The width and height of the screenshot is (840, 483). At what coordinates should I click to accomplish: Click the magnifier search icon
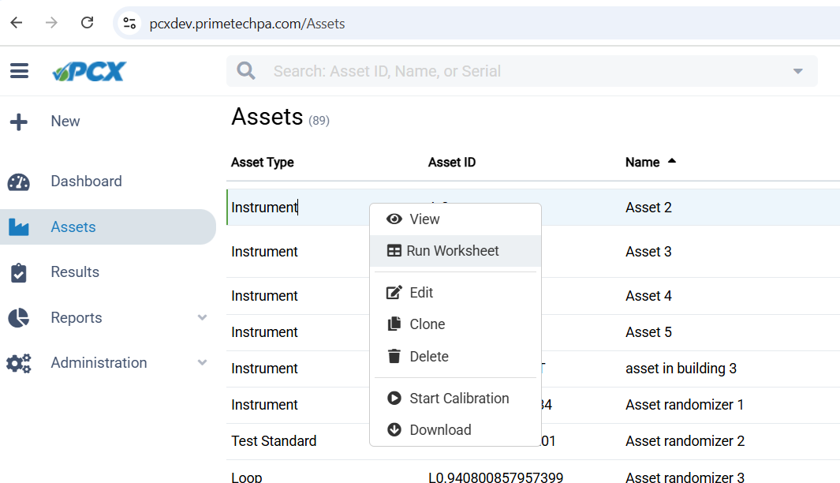click(246, 71)
